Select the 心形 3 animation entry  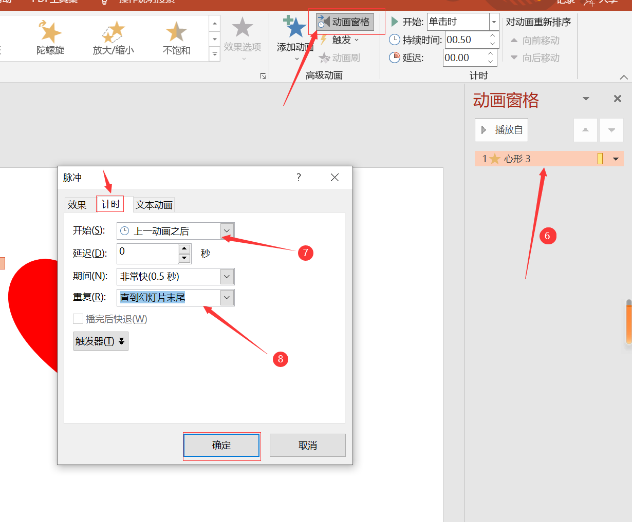click(x=549, y=159)
